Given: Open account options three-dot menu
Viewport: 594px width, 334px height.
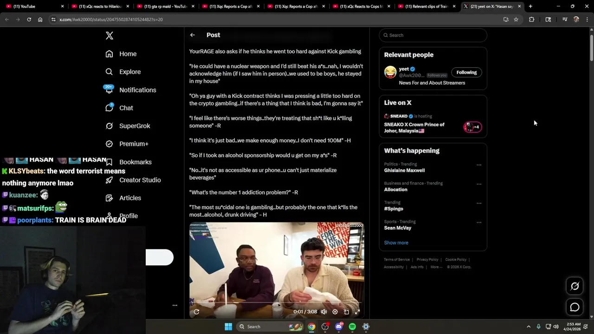Looking at the screenshot, I should [x=175, y=305].
